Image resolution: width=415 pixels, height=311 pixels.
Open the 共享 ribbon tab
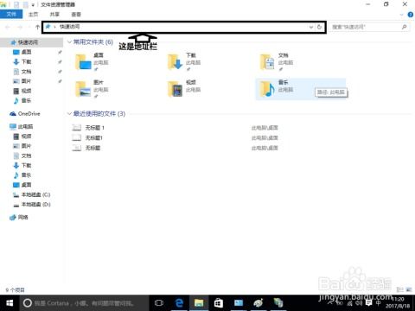point(54,14)
